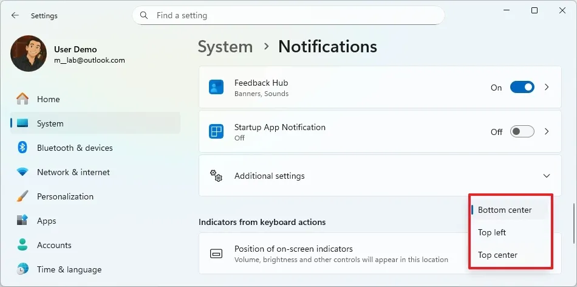Screen dimensions: 577x287
Task: Open Feedback Hub notification details chevron
Action: 547,88
